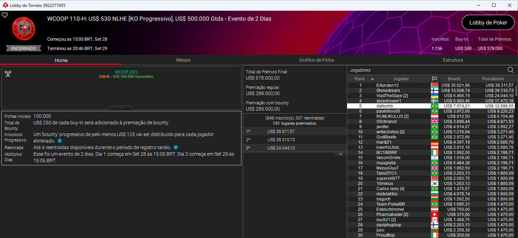Viewport: 518px width, 238px height.
Task: Open the player search magnifier
Action: tap(510, 70)
